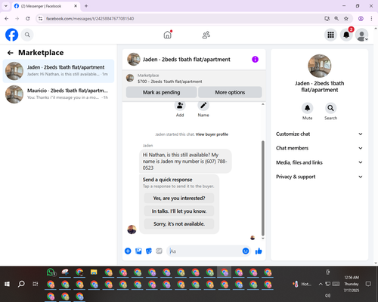Open Jaden conversation in list
378x302 pixels.
pyautogui.click(x=58, y=71)
